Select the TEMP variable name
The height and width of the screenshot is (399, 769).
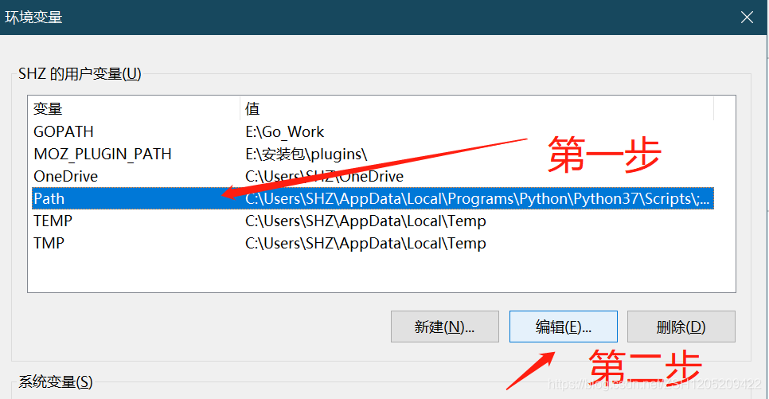pyautogui.click(x=53, y=221)
